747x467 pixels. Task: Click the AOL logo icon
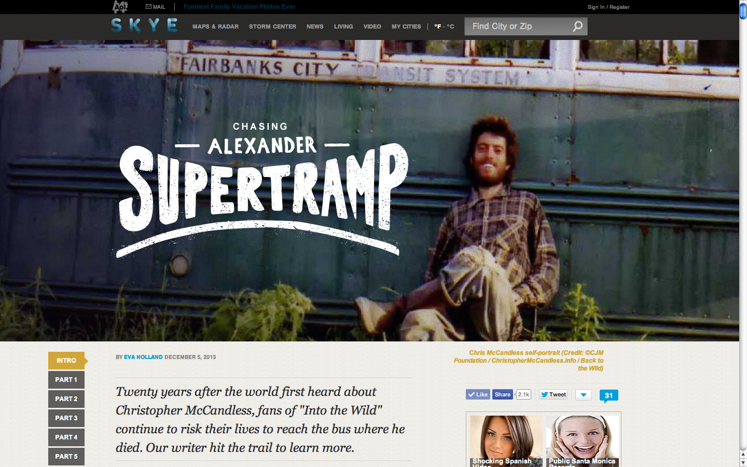click(120, 7)
